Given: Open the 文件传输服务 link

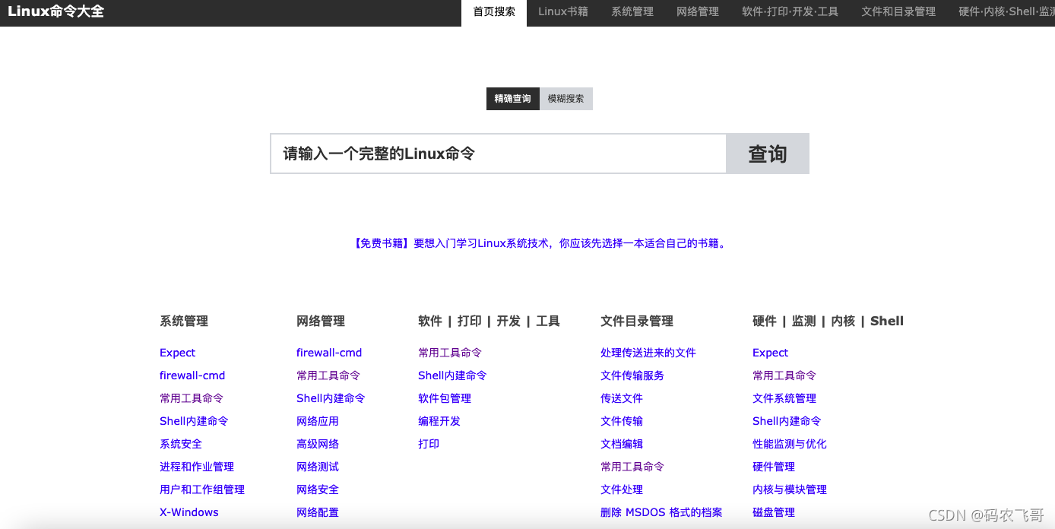Looking at the screenshot, I should coord(632,375).
